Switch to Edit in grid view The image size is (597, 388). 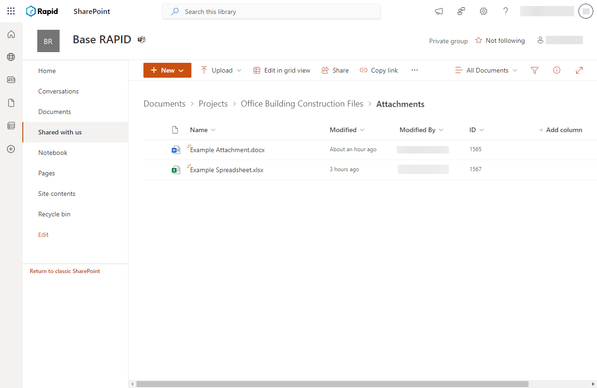[282, 70]
